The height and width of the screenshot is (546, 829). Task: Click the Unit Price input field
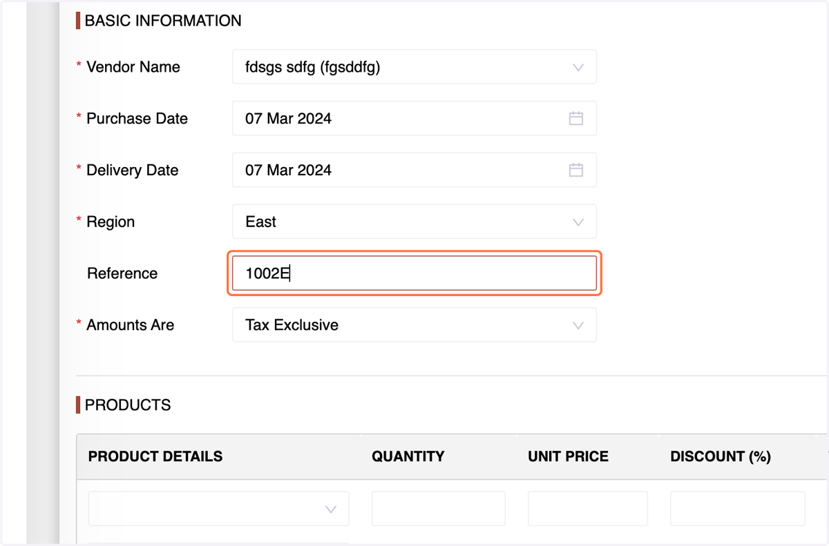coord(588,509)
